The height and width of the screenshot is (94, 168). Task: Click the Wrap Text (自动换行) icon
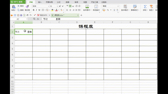coord(96,7)
